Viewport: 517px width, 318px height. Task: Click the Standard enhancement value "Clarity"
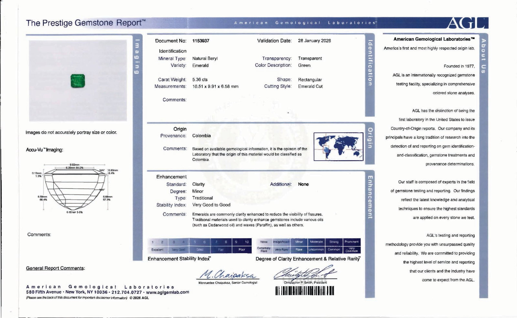[198, 184]
